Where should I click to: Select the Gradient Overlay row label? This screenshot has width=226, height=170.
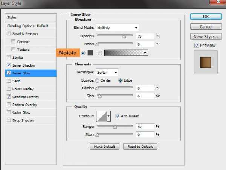pyautogui.click(x=26, y=97)
